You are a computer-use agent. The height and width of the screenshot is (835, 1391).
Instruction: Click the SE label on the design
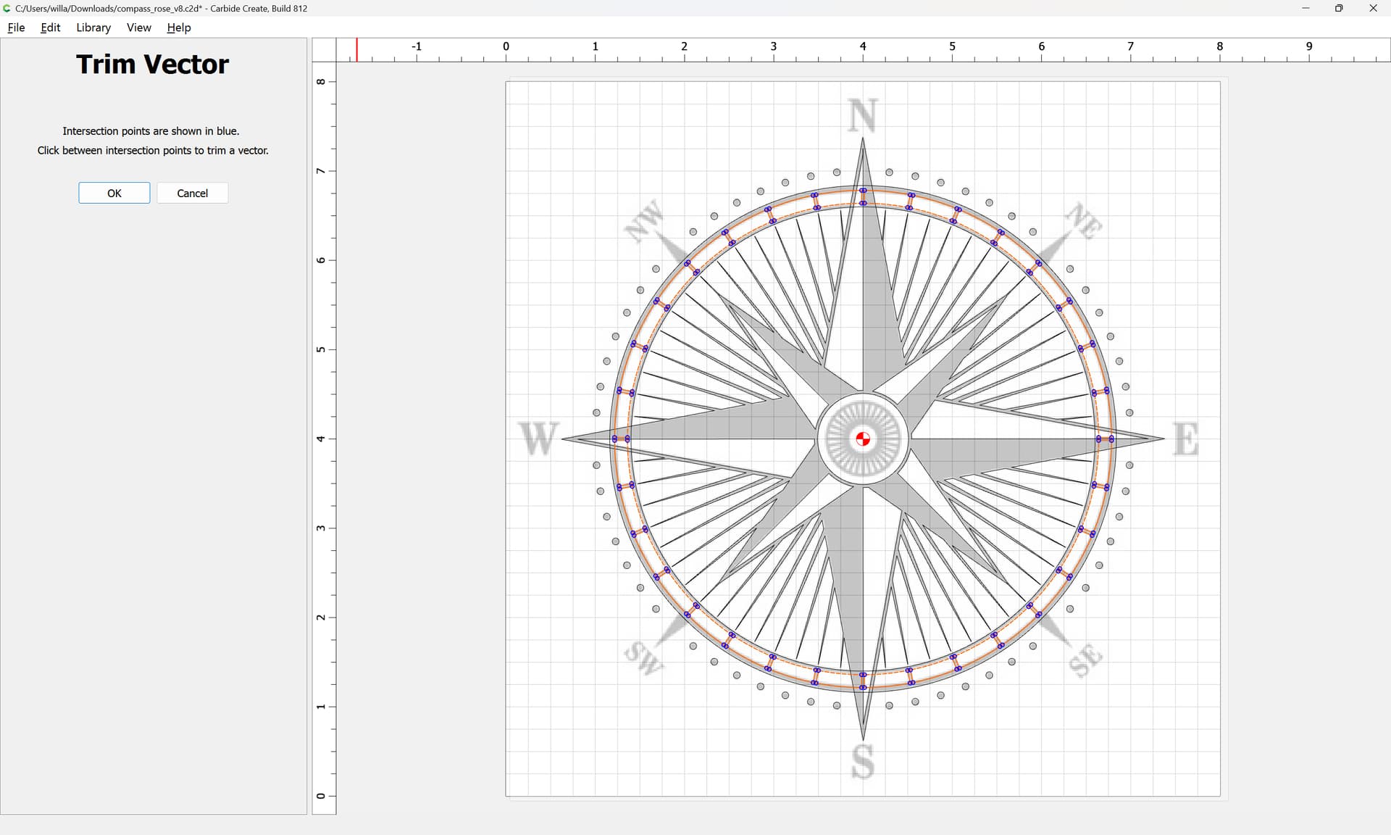coord(1085,660)
